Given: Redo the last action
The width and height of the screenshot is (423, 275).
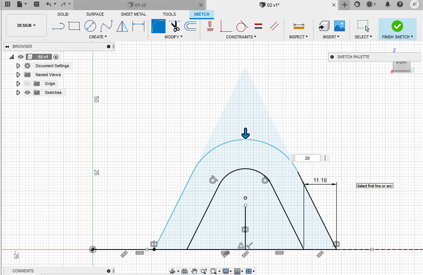Looking at the screenshot, I should tap(63, 4).
